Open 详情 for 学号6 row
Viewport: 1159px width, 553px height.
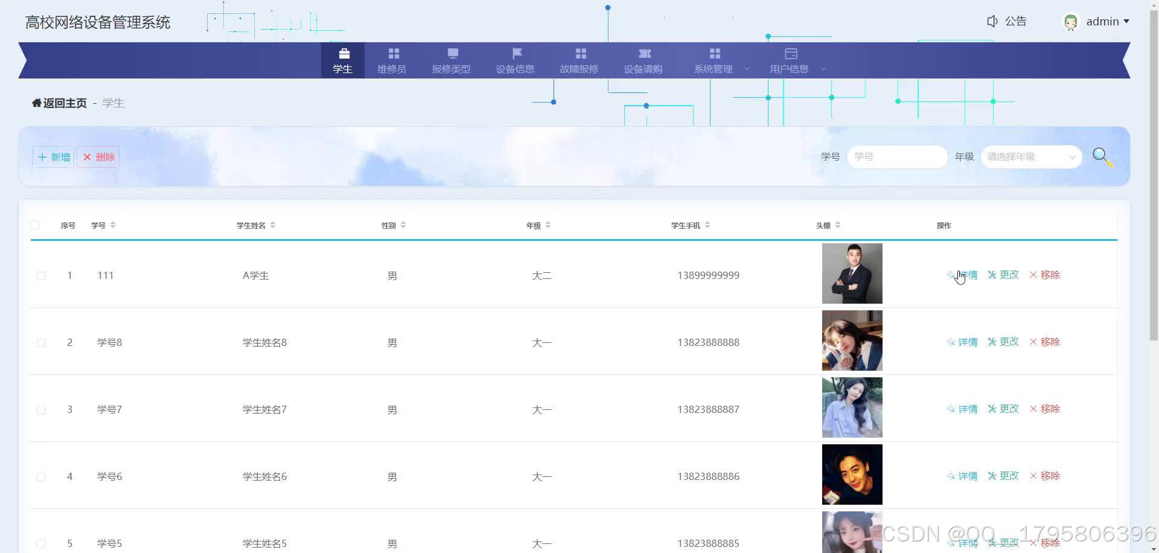[962, 476]
